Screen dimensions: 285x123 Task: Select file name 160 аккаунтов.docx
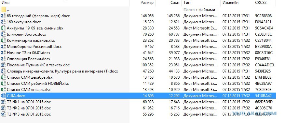[x=24, y=22]
